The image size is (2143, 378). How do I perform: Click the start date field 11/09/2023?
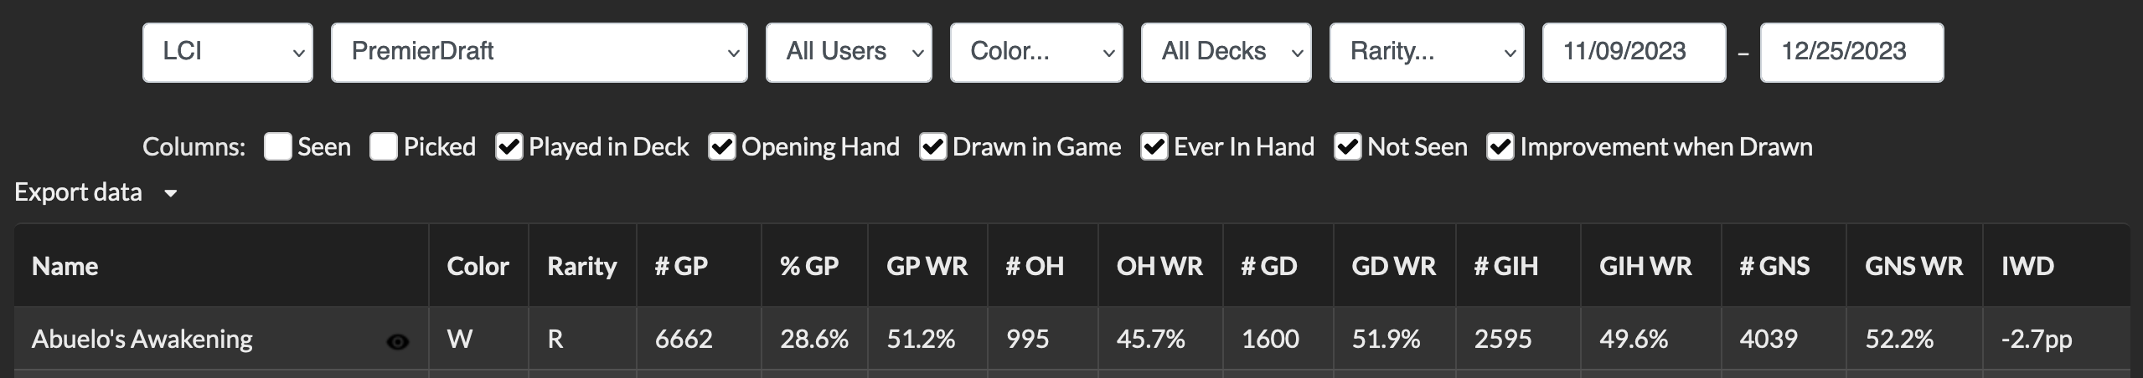(x=1633, y=52)
